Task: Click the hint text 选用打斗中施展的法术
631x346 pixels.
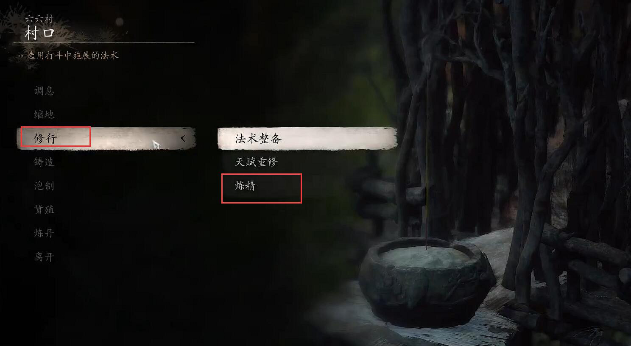Action: click(x=73, y=56)
